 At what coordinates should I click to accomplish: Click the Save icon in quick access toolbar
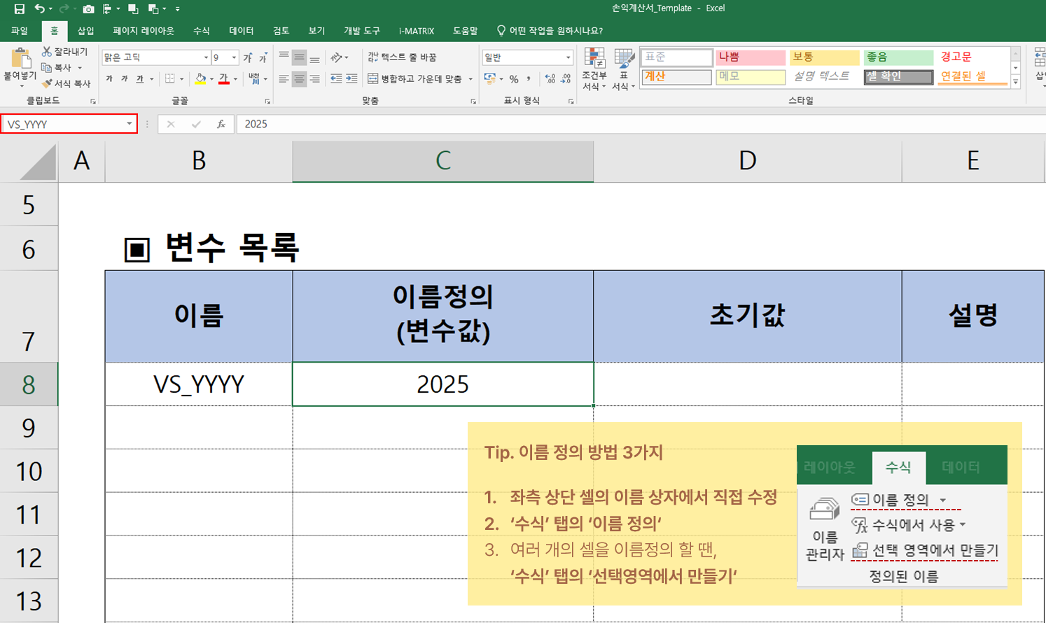[x=19, y=9]
